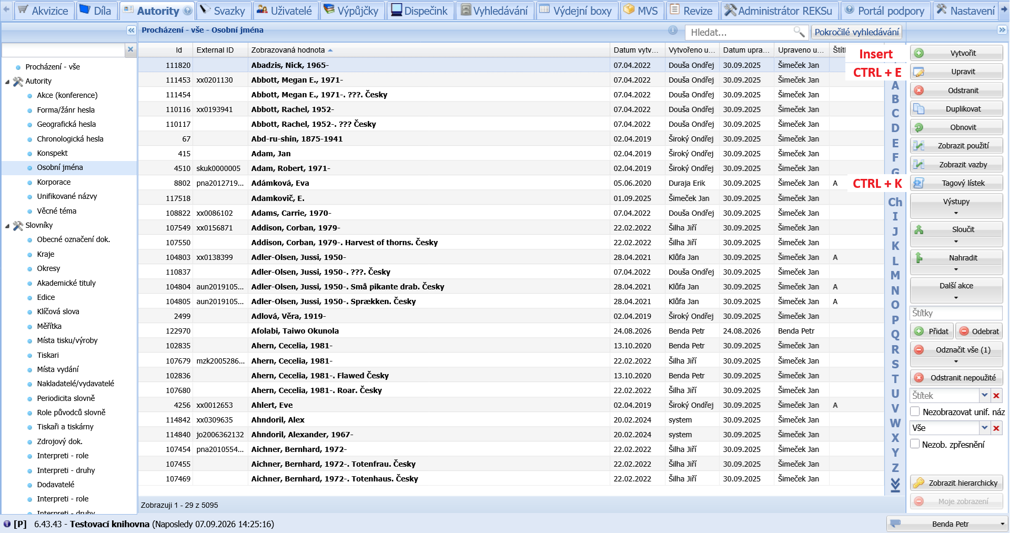Click the tab strip's left scroll arrow
The width and height of the screenshot is (1010, 533).
click(x=6, y=10)
